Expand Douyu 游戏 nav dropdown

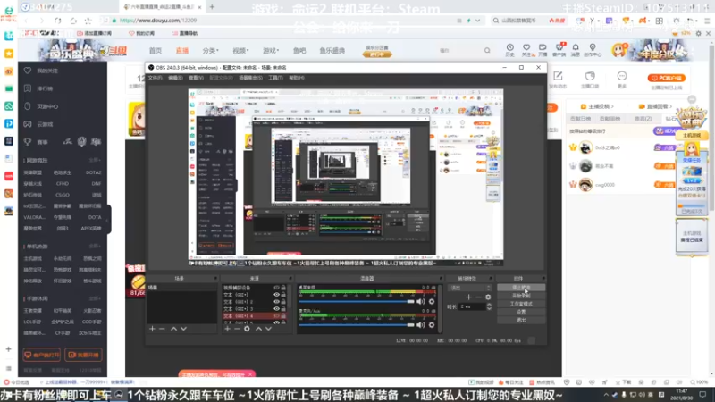coord(271,51)
